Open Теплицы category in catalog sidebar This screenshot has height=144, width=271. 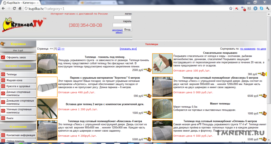tap(18, 74)
